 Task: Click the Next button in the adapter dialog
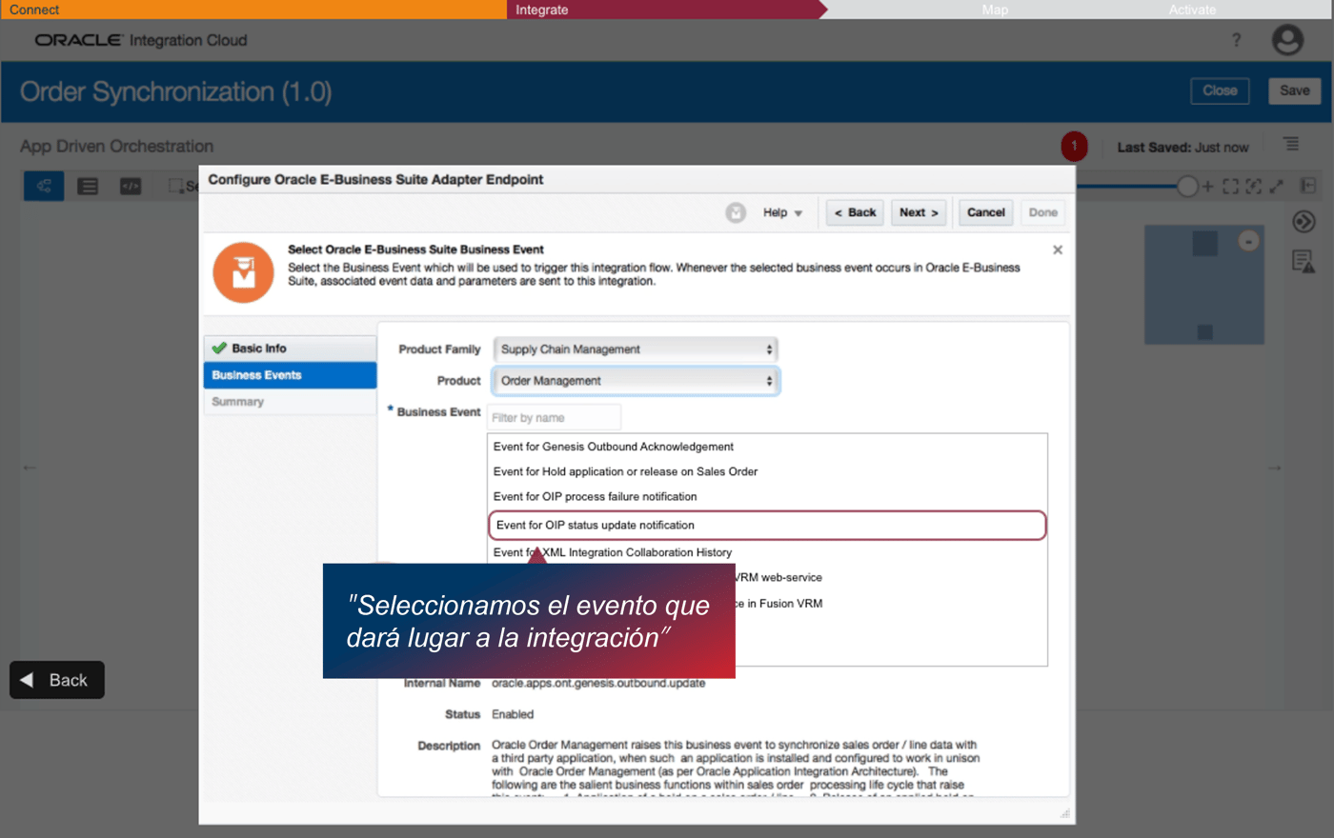click(x=918, y=212)
